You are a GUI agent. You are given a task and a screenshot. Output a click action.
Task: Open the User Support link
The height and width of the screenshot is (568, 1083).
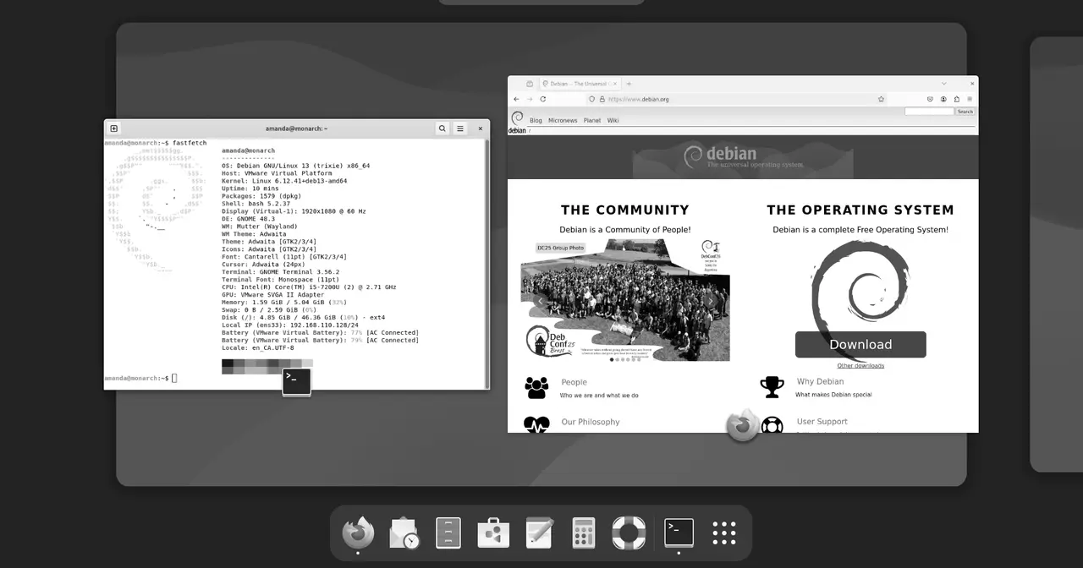(822, 422)
